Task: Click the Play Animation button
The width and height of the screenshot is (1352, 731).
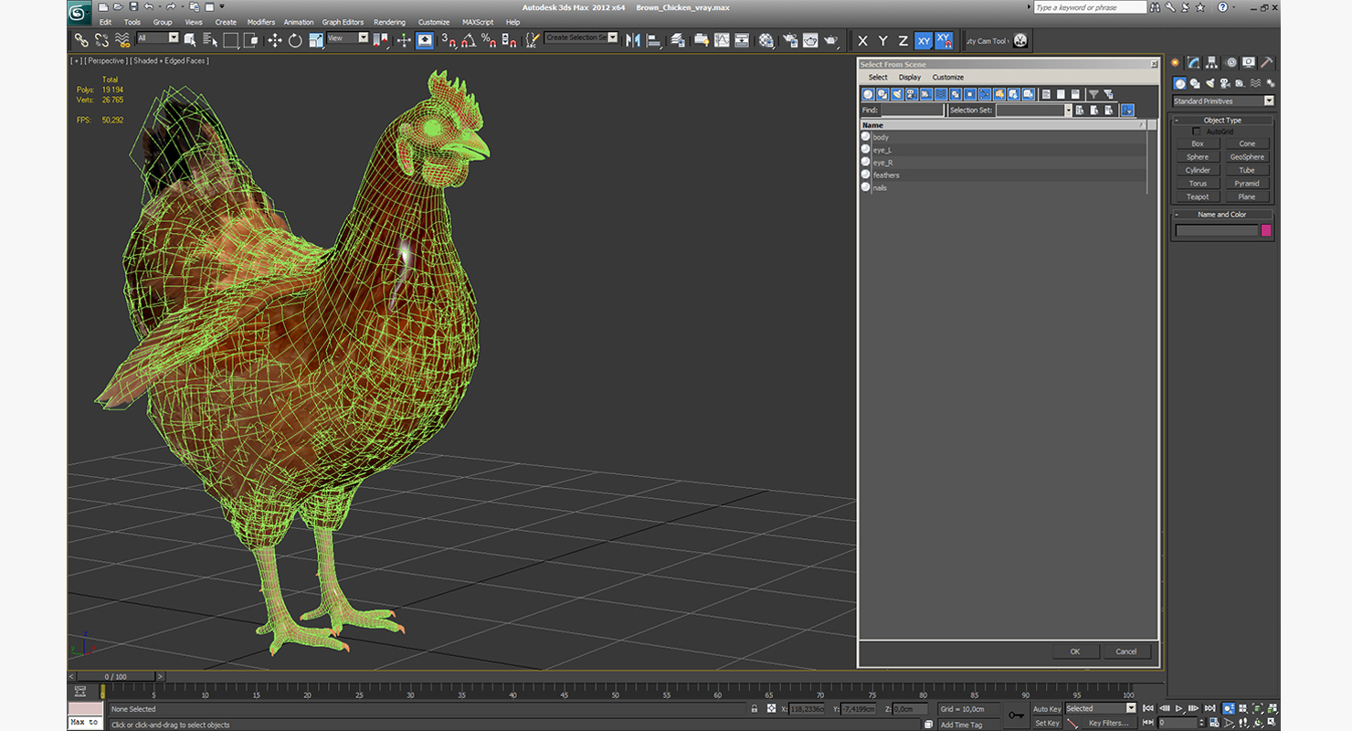Action: click(x=1178, y=708)
